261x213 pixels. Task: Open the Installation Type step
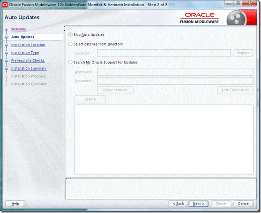(x=25, y=53)
